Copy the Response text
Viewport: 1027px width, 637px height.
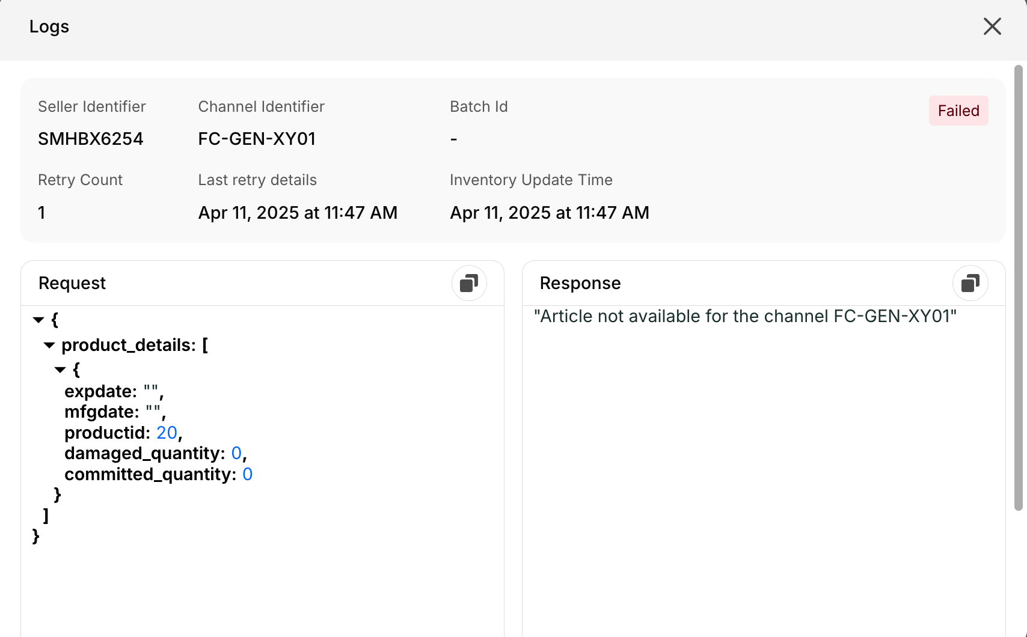pos(970,283)
